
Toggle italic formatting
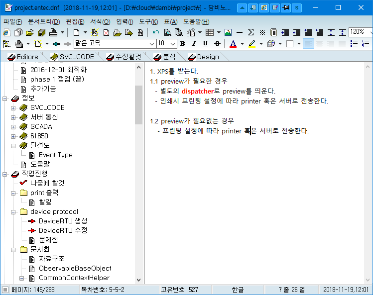(x=194, y=44)
